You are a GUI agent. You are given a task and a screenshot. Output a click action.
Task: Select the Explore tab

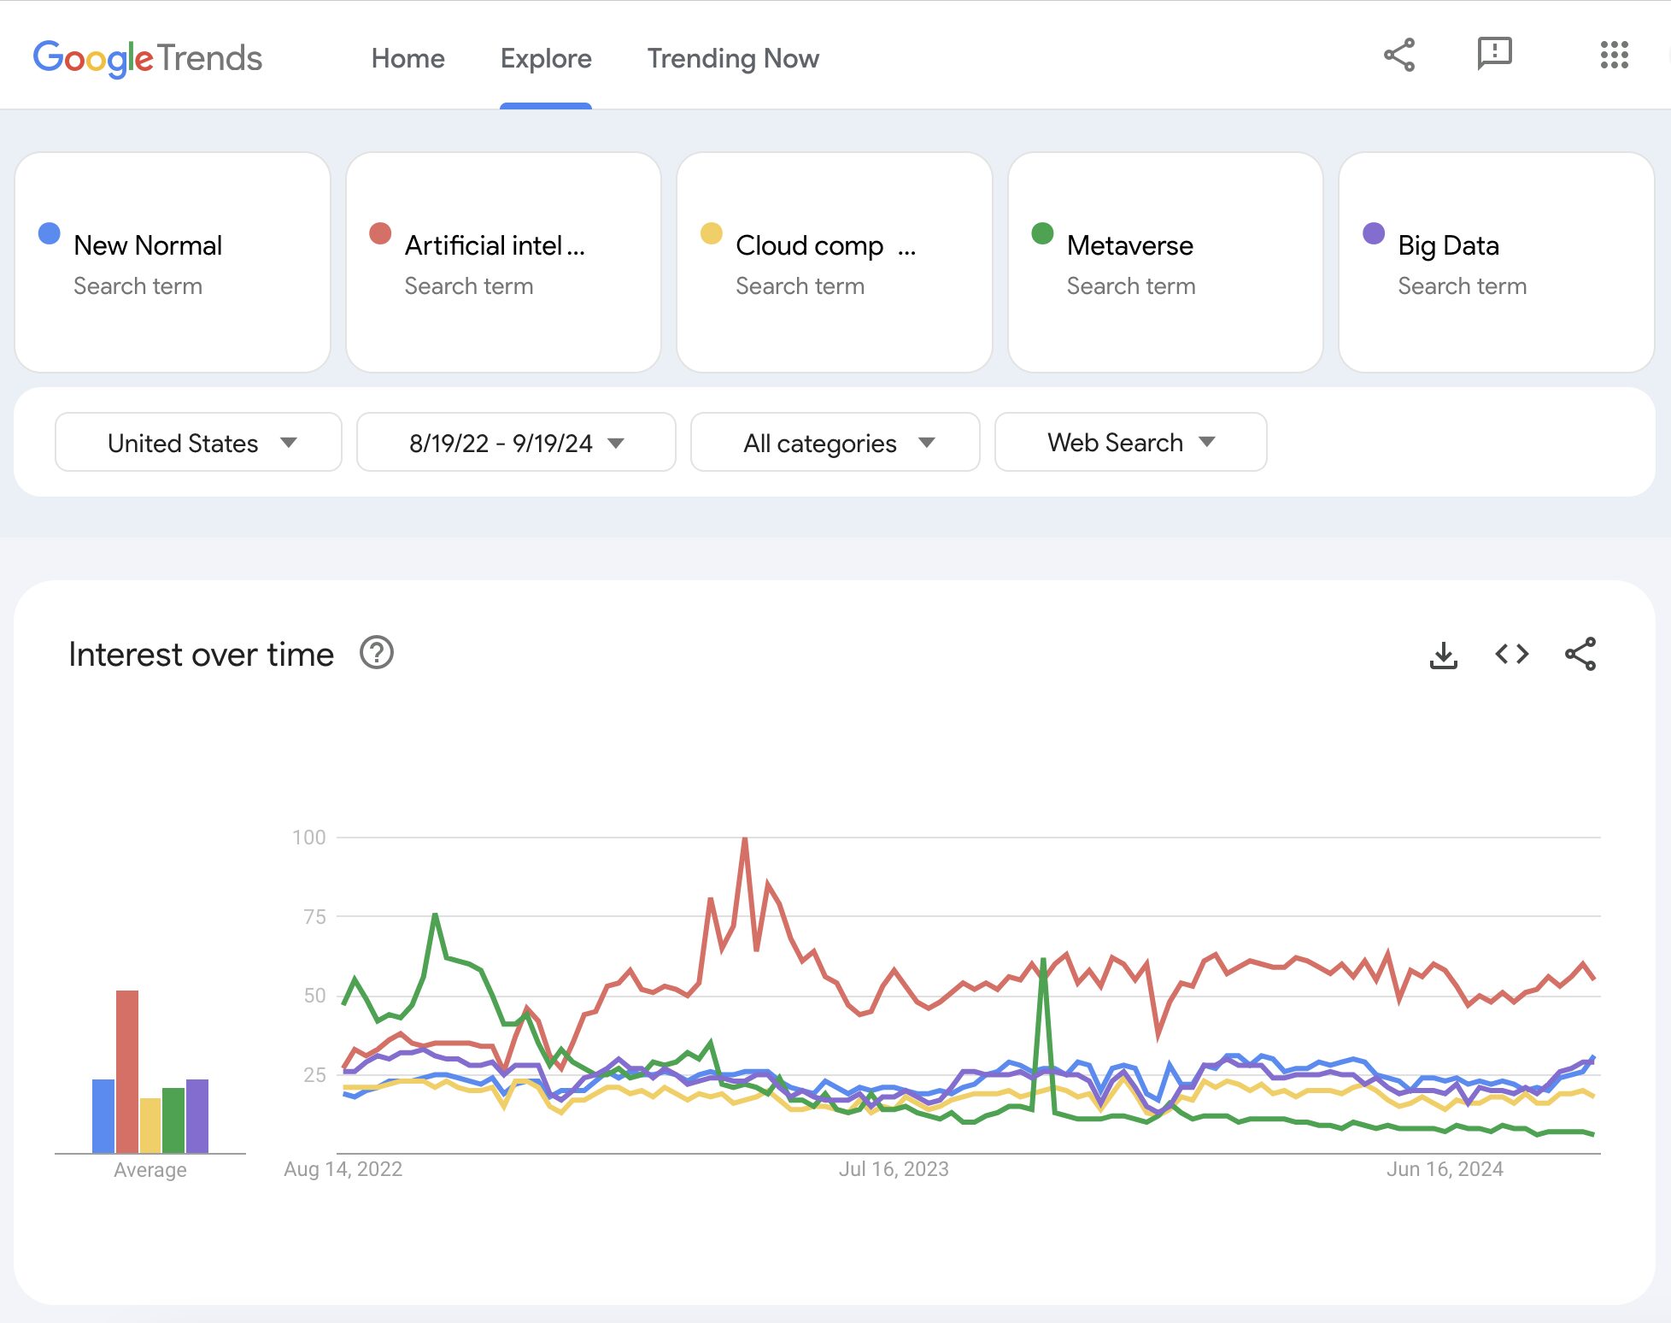tap(545, 58)
